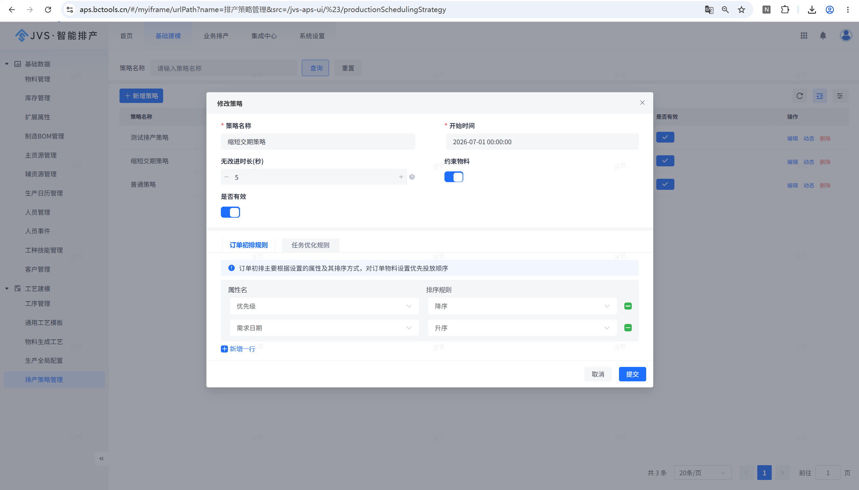
Task: Open the notification bell
Action: [x=823, y=36]
